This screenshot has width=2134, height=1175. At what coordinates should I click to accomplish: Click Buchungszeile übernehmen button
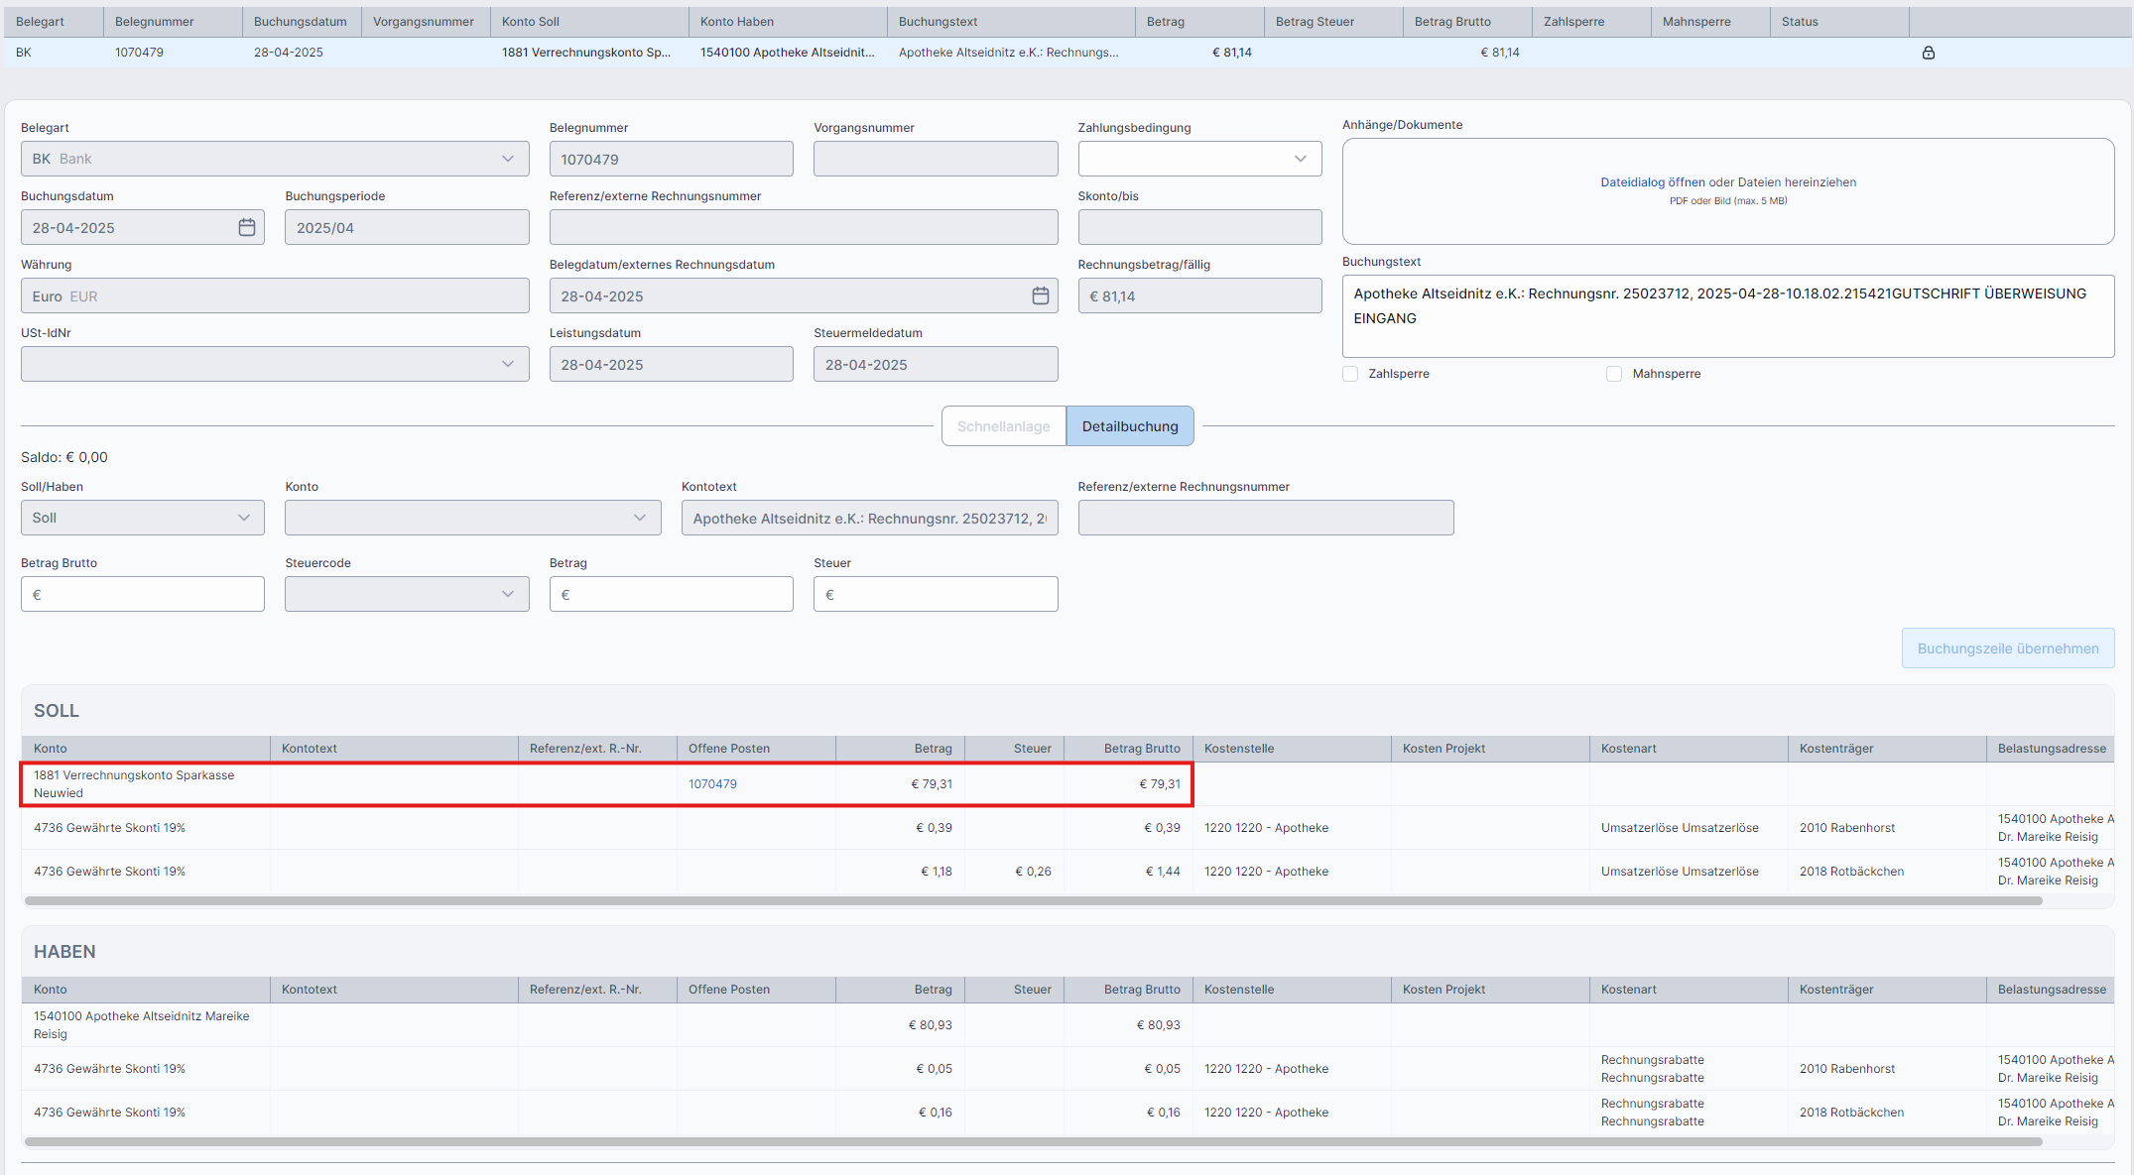click(x=2007, y=648)
